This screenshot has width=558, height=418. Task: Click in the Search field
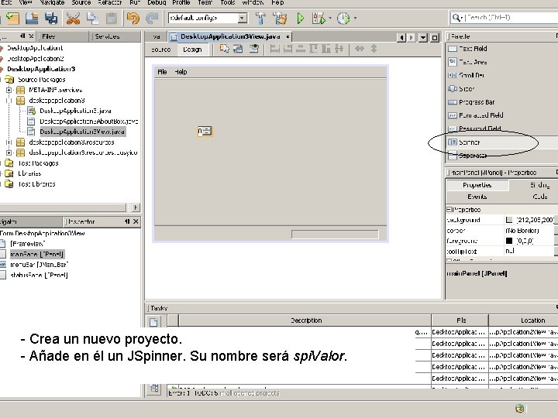pos(511,17)
